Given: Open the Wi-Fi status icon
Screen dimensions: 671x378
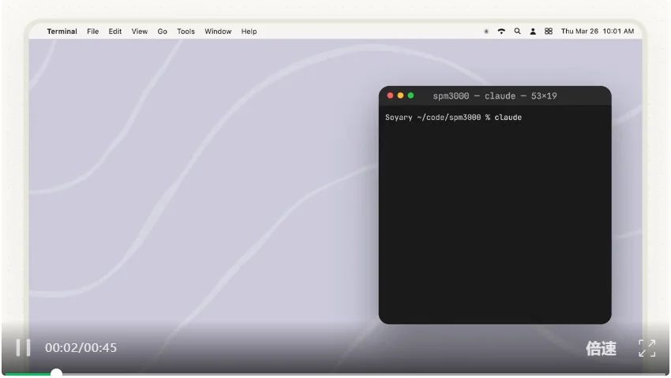Looking at the screenshot, I should 501,32.
